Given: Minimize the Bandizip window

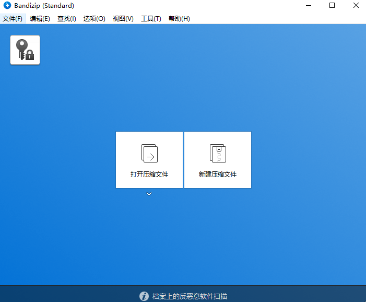Looking at the screenshot, I should (x=309, y=5).
